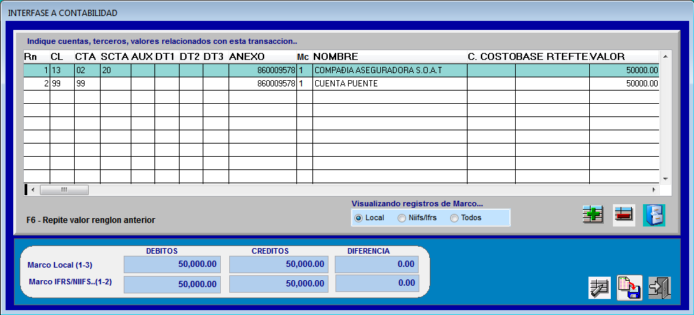
Task: Click the DT3 column header
Action: pos(216,56)
